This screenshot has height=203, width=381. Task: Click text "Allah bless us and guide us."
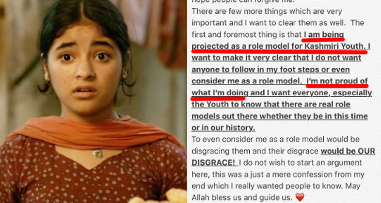tap(242, 198)
